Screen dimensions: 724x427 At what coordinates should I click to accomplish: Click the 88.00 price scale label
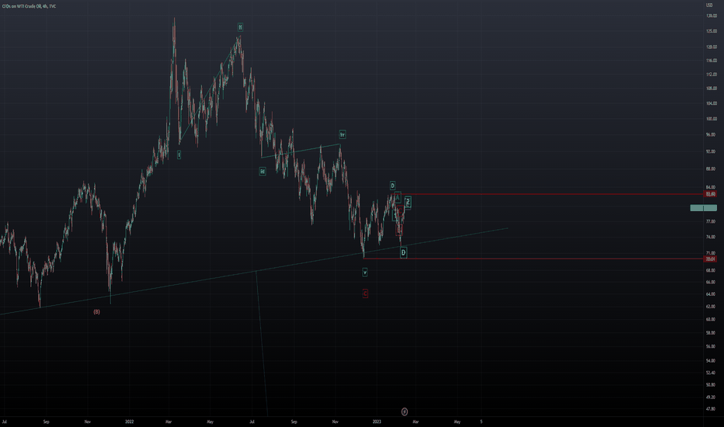[x=711, y=169]
